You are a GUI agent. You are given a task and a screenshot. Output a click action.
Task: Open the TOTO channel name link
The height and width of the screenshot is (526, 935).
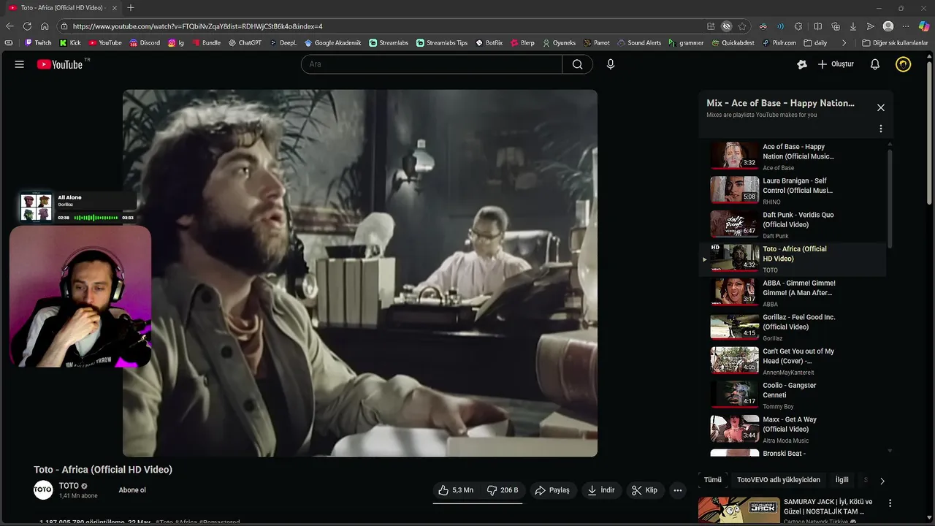click(69, 486)
